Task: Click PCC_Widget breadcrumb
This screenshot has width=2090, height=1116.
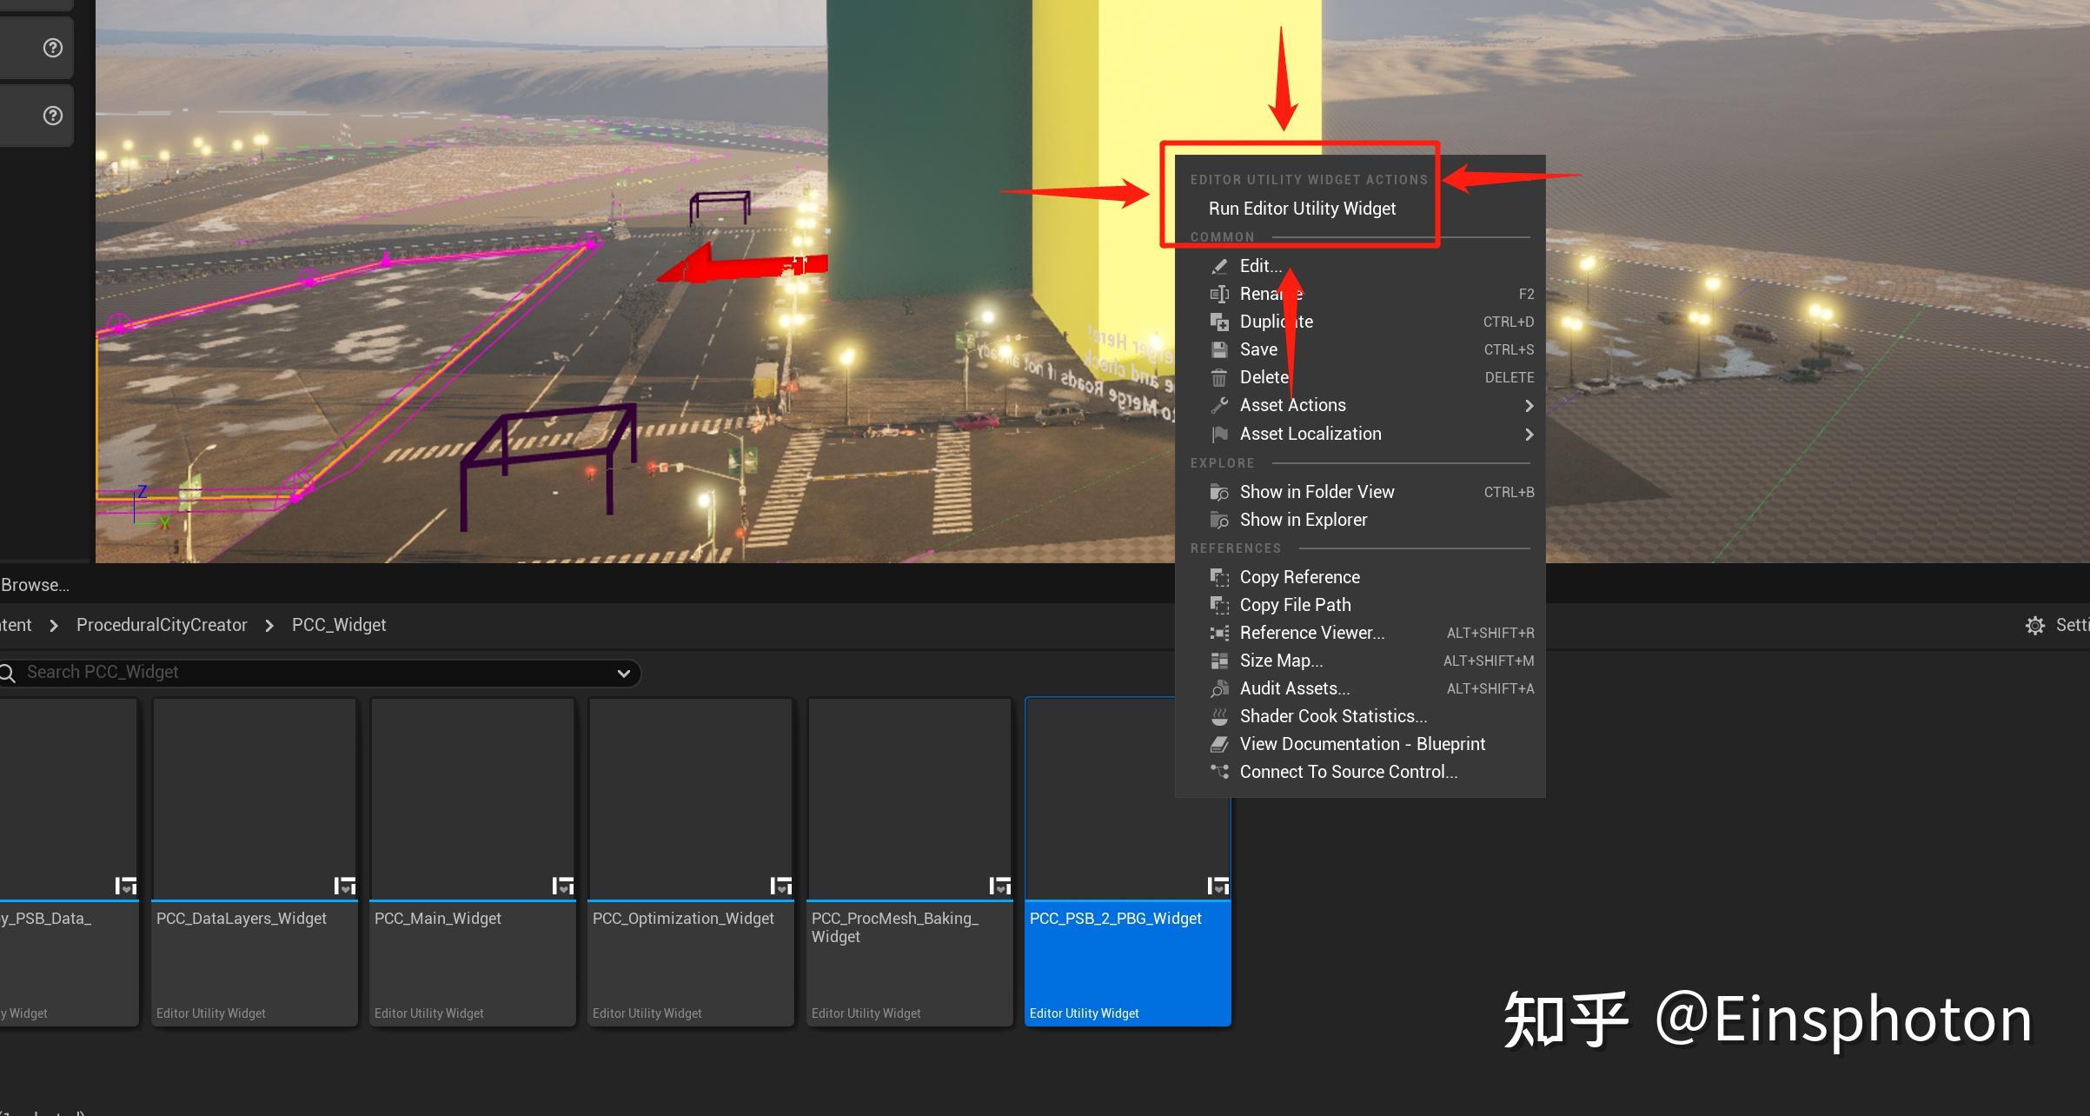Action: point(339,625)
